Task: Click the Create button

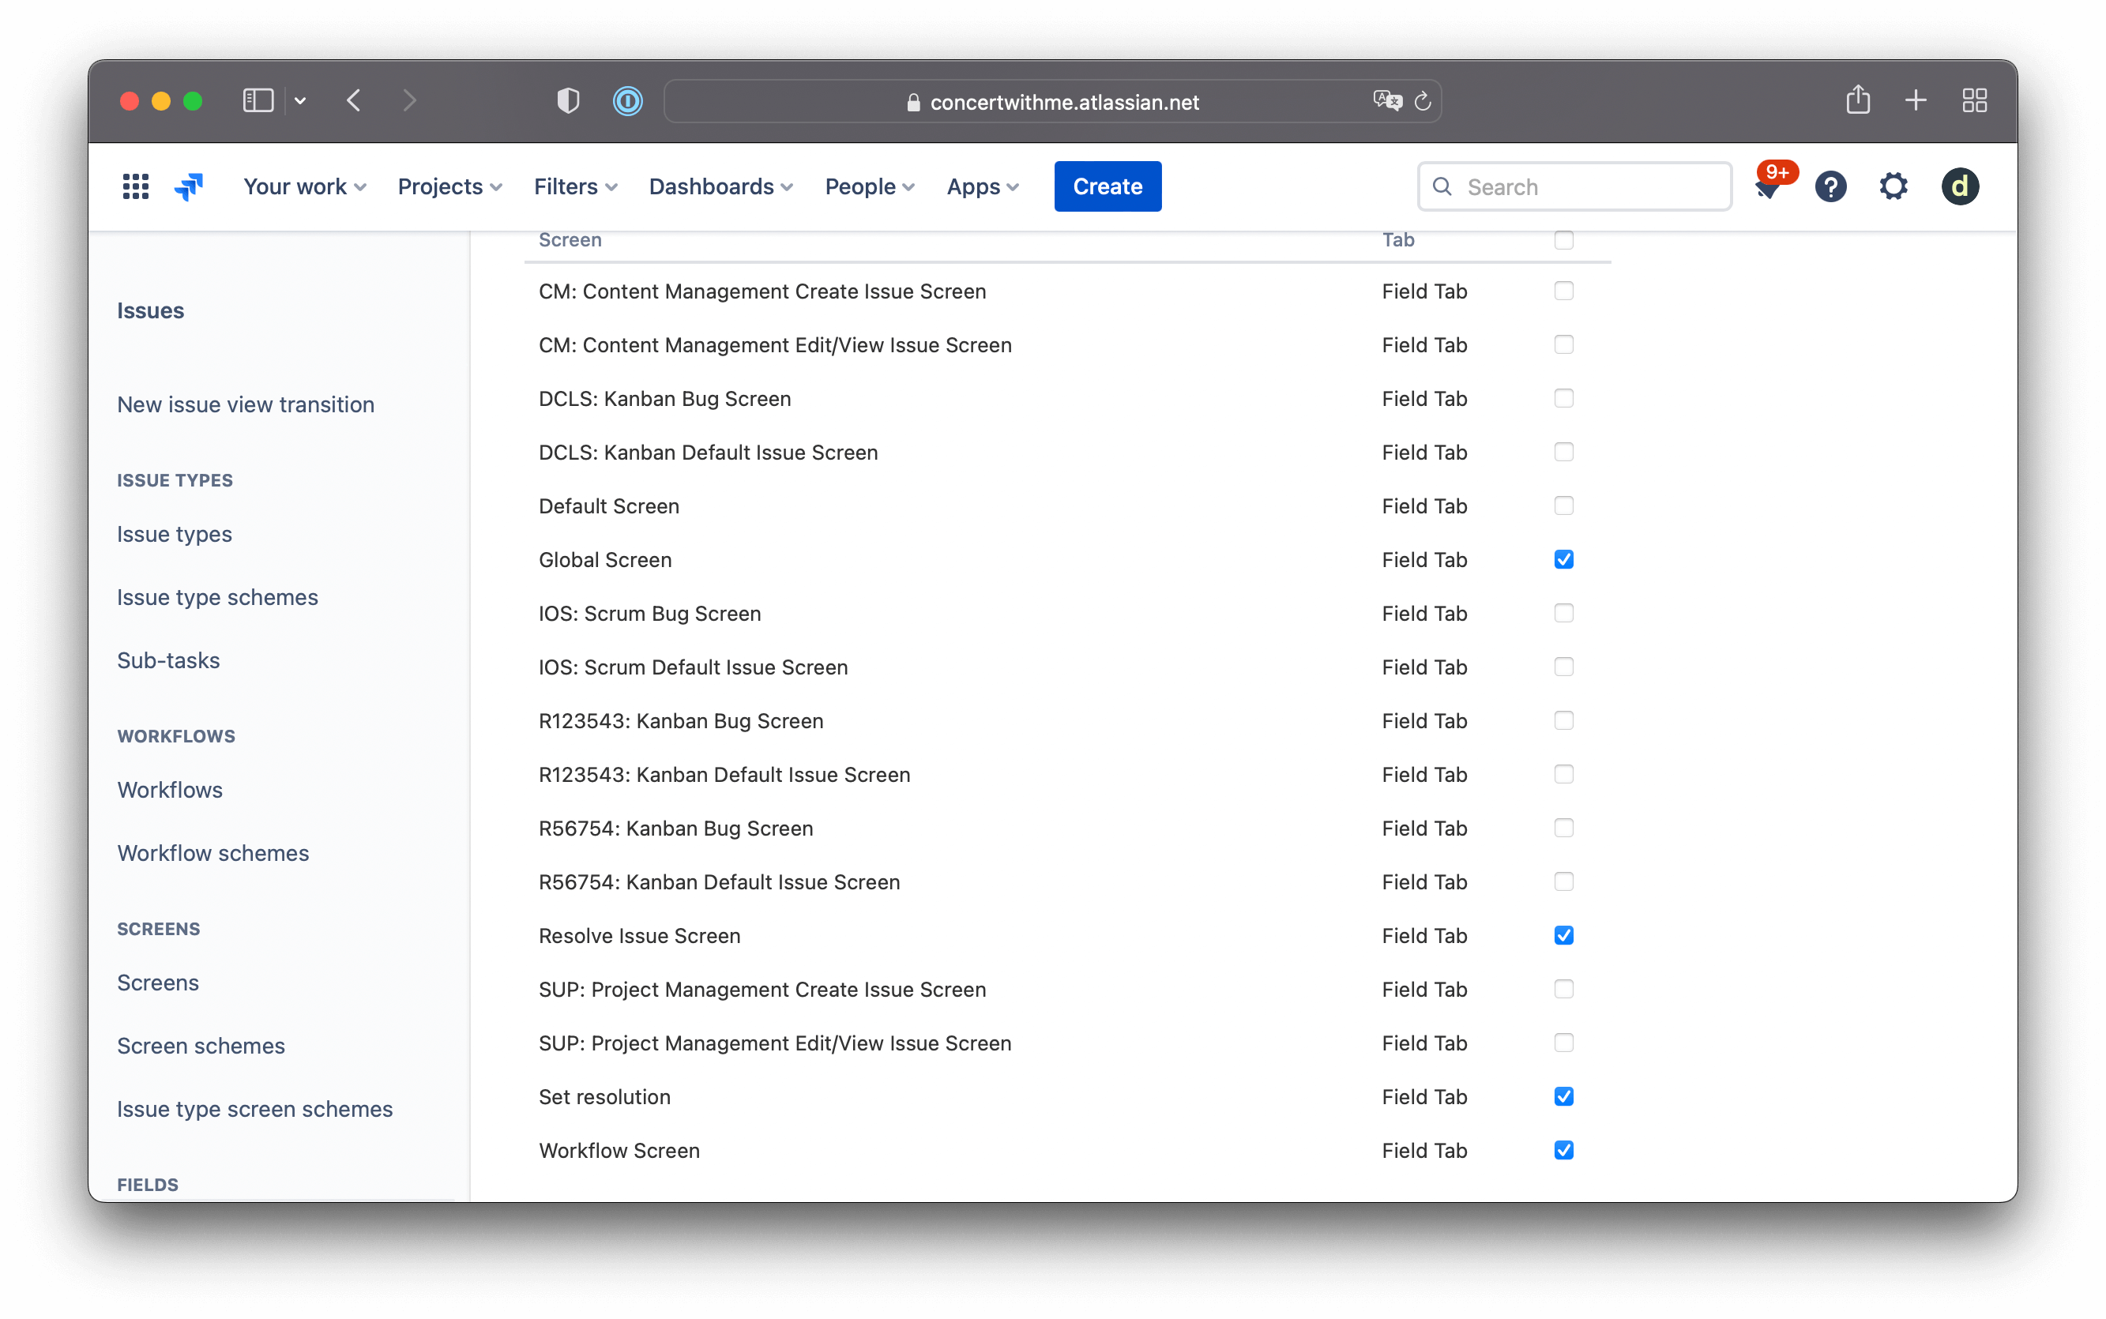Action: [1106, 186]
